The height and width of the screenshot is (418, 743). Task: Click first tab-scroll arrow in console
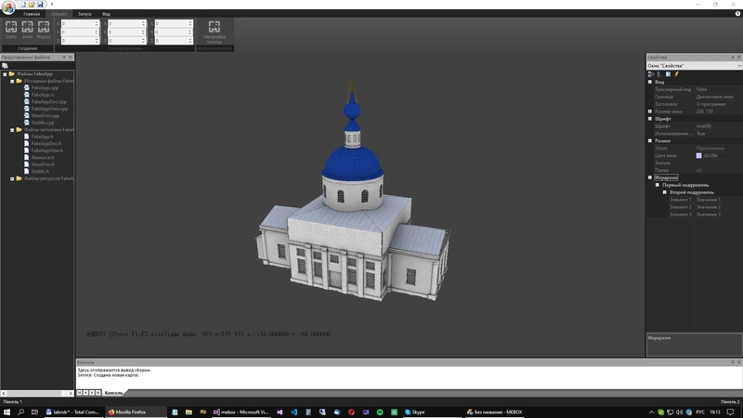[80, 393]
